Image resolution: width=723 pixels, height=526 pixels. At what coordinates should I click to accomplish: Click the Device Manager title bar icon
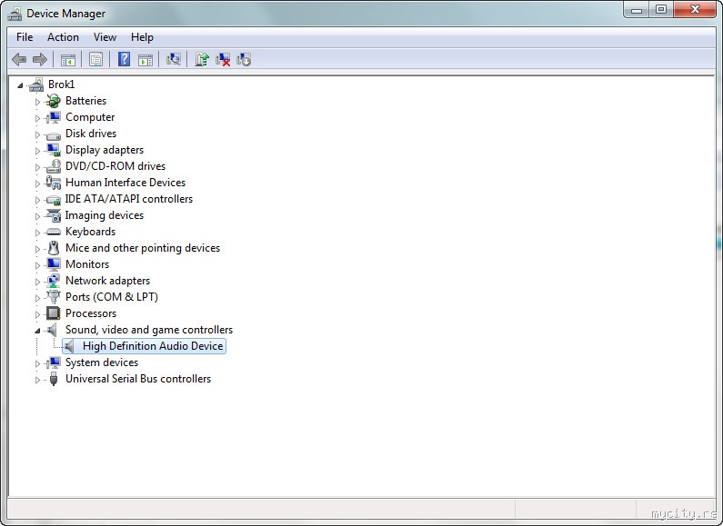coord(15,14)
